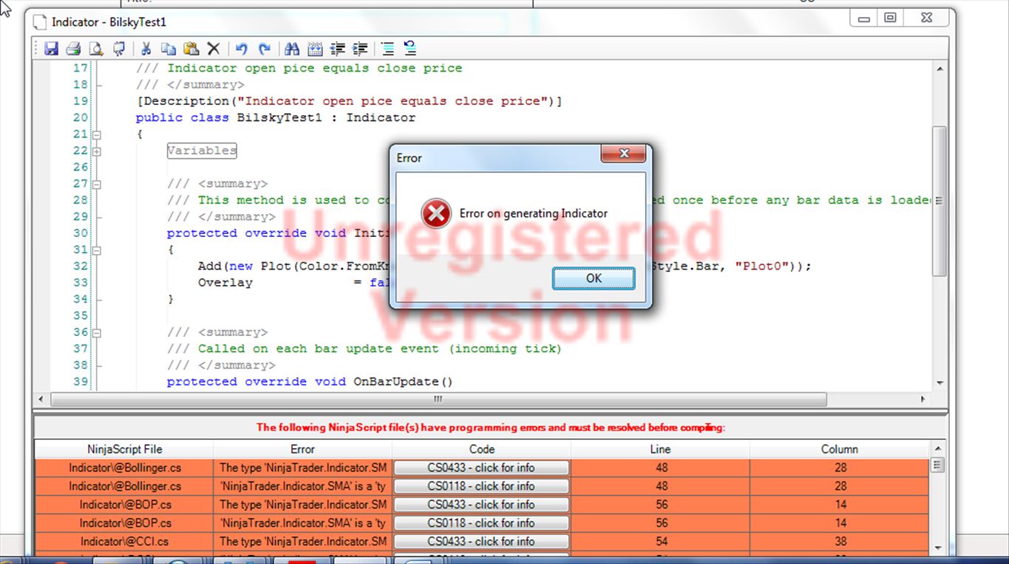Image resolution: width=1009 pixels, height=564 pixels.
Task: Increase indent of the selected lines
Action: pos(360,49)
